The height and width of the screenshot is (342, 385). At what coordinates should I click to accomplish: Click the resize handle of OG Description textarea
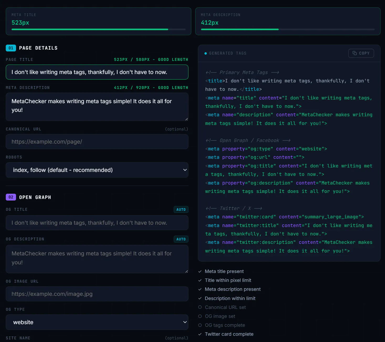[x=186, y=271]
